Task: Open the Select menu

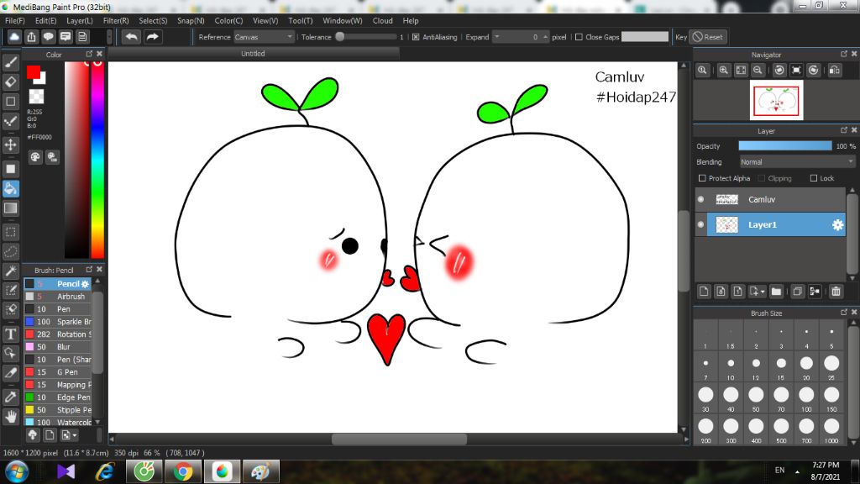Action: [x=153, y=21]
